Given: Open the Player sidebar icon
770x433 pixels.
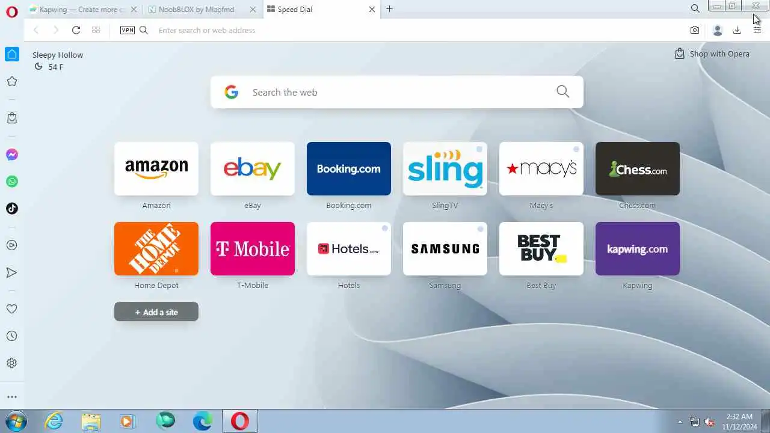Looking at the screenshot, I should tap(11, 245).
